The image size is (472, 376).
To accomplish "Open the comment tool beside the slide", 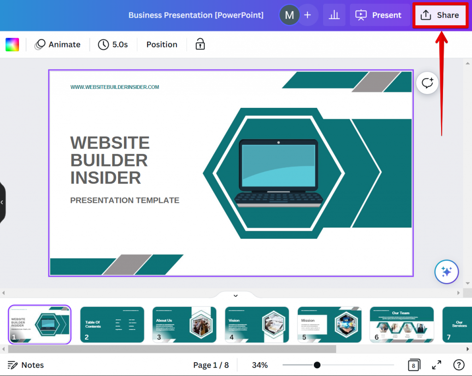I will (427, 83).
